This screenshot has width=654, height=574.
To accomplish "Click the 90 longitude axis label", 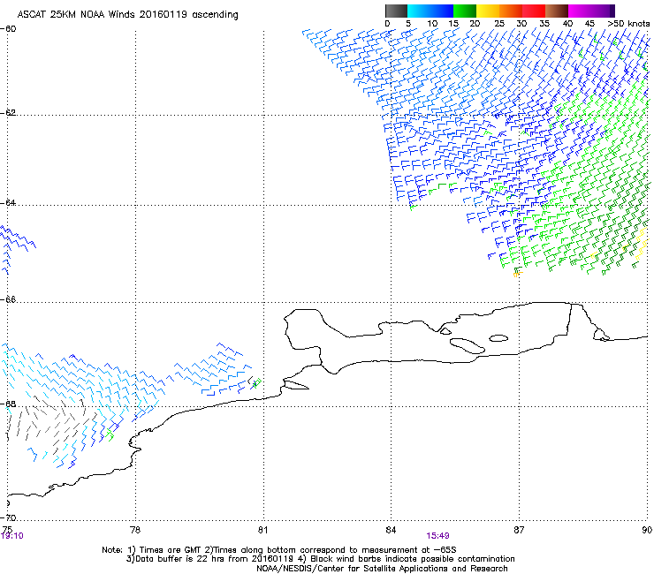I will (x=647, y=530).
